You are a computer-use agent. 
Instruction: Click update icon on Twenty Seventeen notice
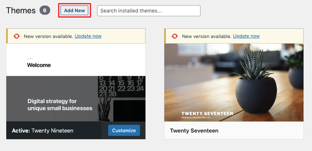pyautogui.click(x=175, y=36)
